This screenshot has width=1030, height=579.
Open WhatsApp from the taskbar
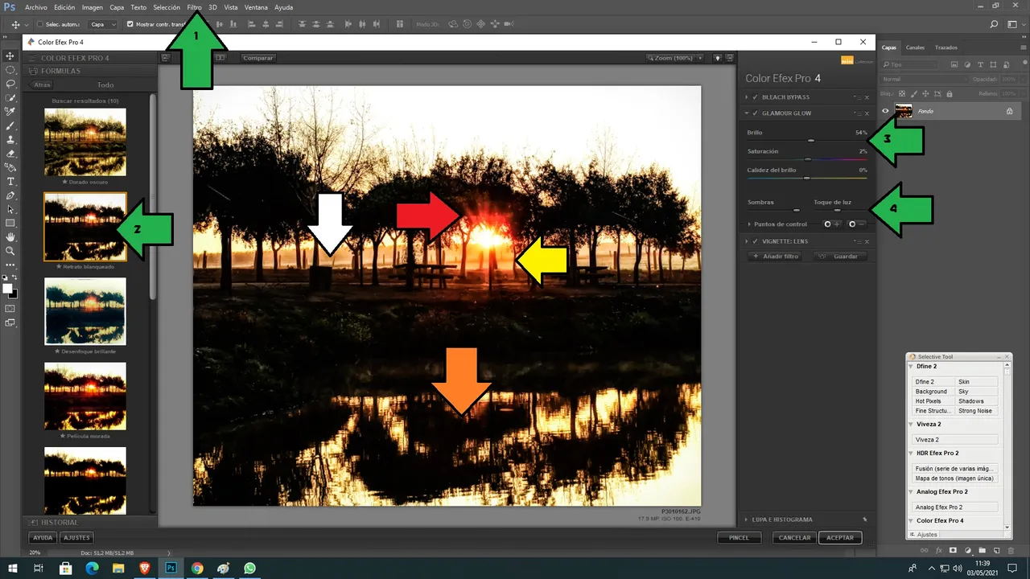point(249,569)
